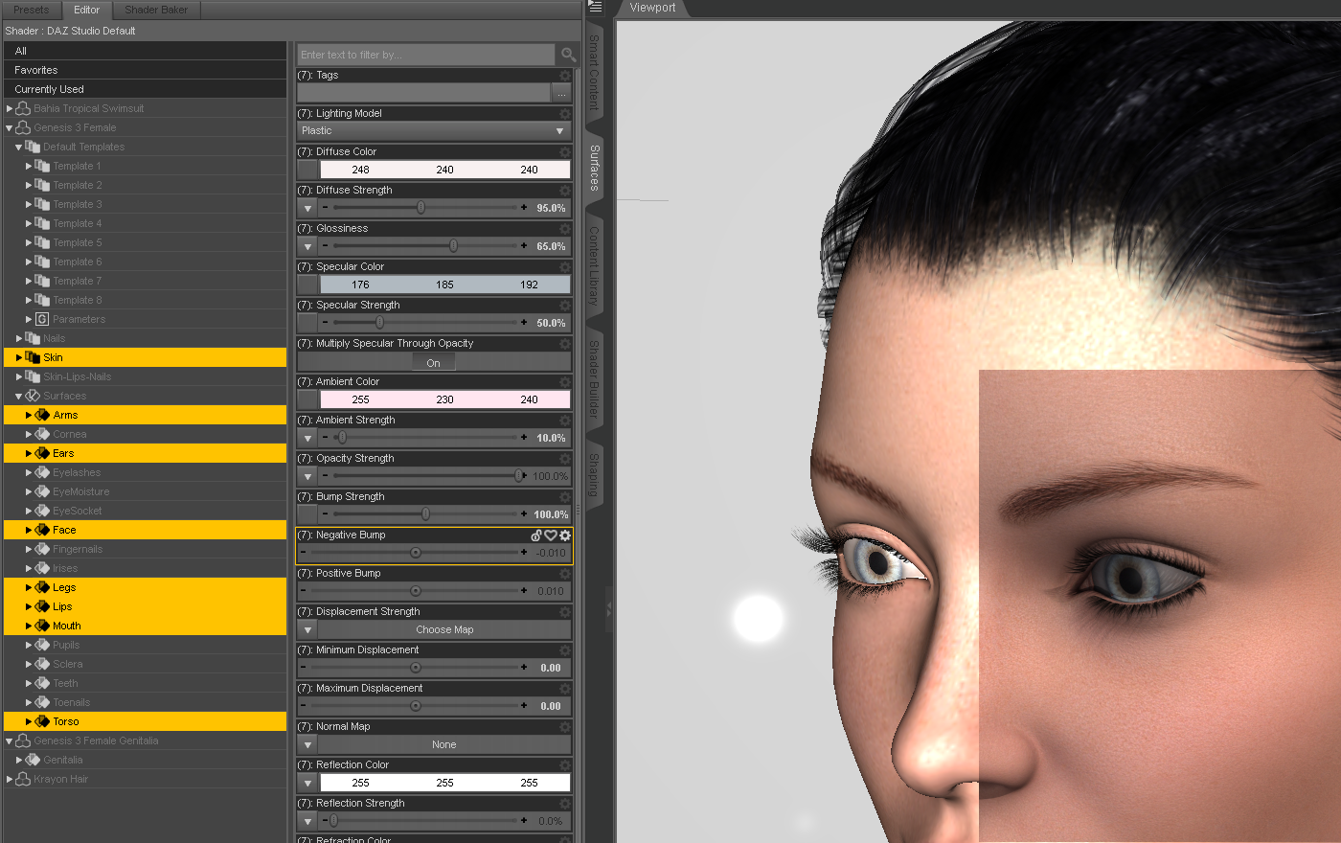Click the Parameters G icon in the tree

coord(42,319)
